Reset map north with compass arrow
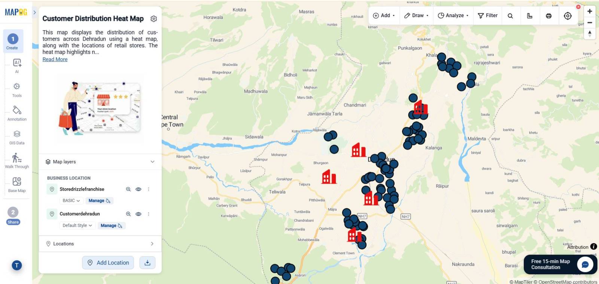The image size is (599, 284). 590,34
